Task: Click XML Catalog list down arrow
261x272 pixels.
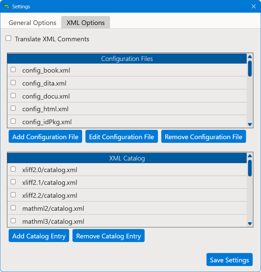Action: point(250,224)
